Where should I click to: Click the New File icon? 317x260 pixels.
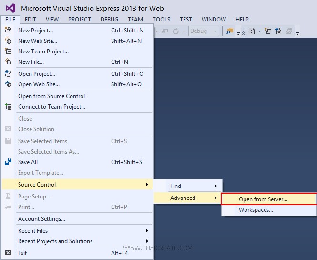(8, 62)
